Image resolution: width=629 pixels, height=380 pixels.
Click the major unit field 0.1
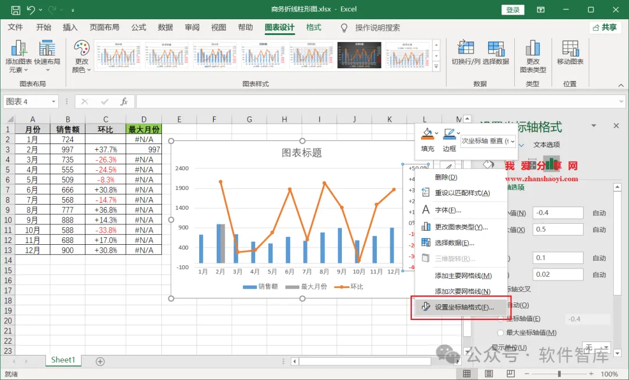click(x=557, y=258)
